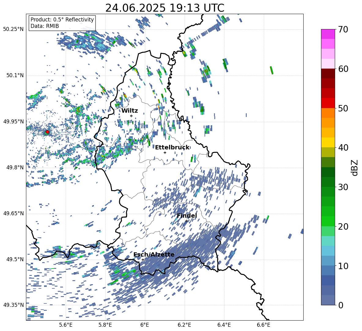
Task: Click the 5.8°E longitude label
Action: point(105,325)
